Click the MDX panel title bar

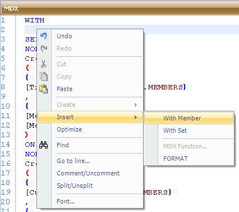coord(120,8)
